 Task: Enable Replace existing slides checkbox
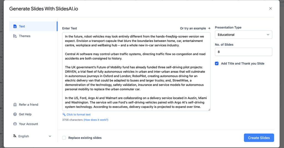[64, 138]
